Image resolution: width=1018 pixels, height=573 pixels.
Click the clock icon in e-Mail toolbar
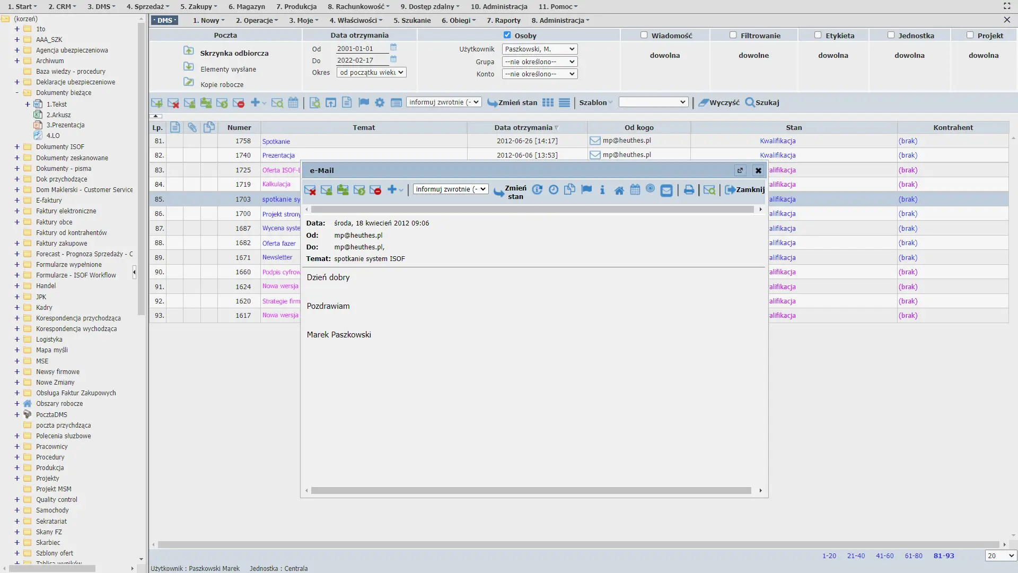[554, 189]
